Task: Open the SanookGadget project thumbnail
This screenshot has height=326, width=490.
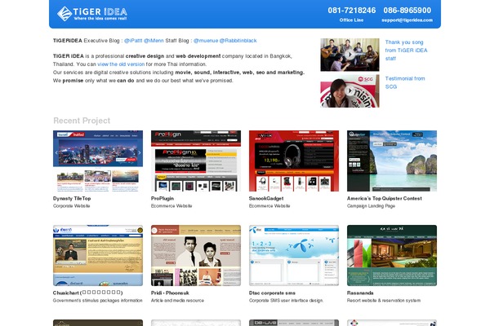Action: coord(294,161)
